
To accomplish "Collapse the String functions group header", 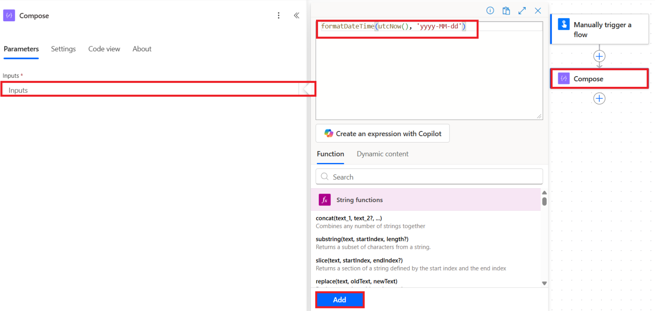I will pos(426,200).
